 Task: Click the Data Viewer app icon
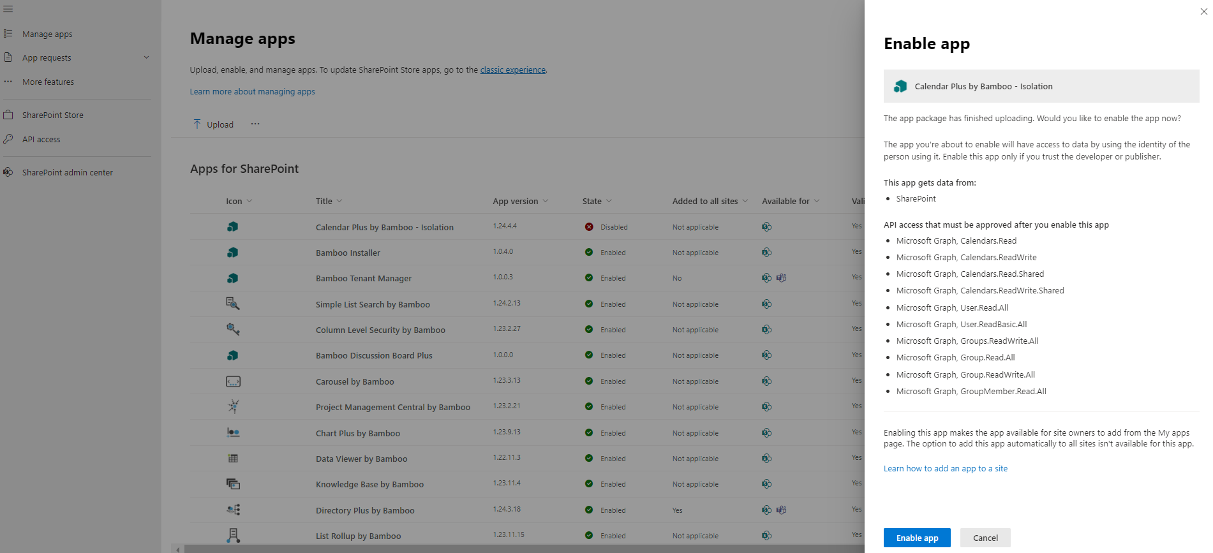click(x=233, y=458)
